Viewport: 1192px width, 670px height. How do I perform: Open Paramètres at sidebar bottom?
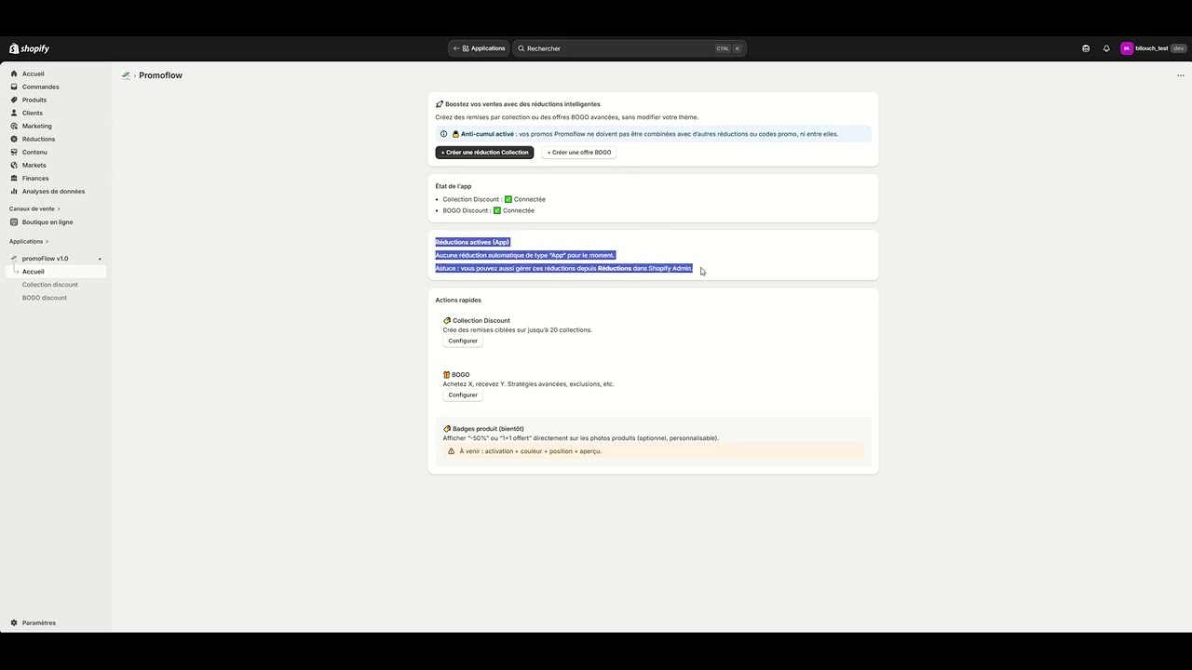(56, 623)
